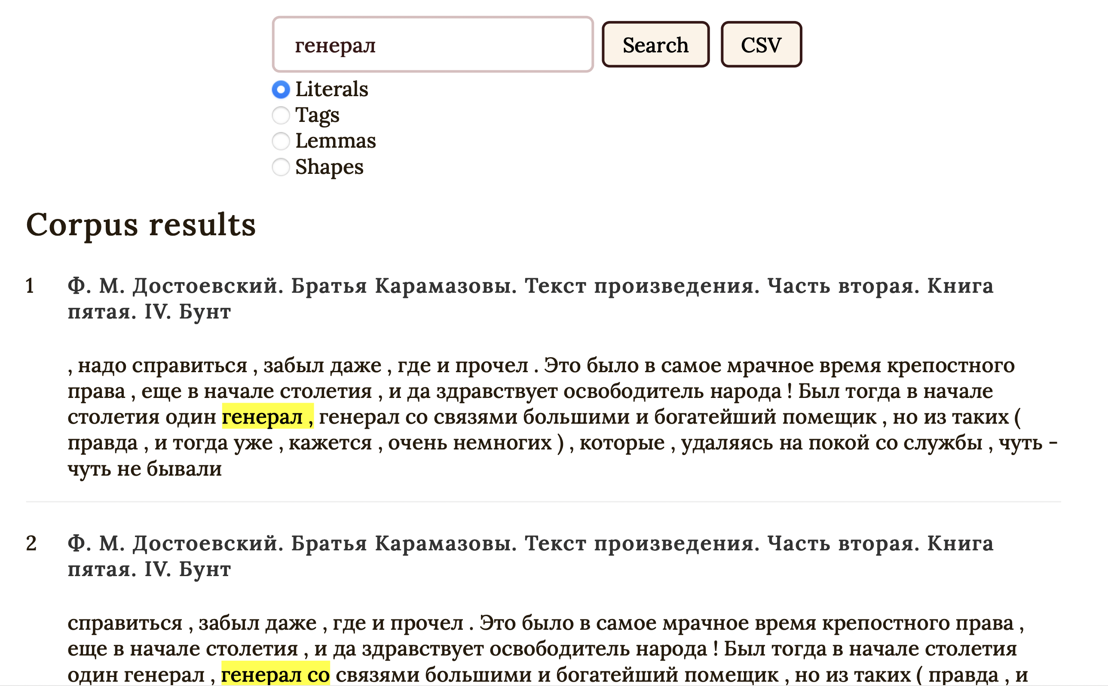Click the second result's text passage

[540, 649]
